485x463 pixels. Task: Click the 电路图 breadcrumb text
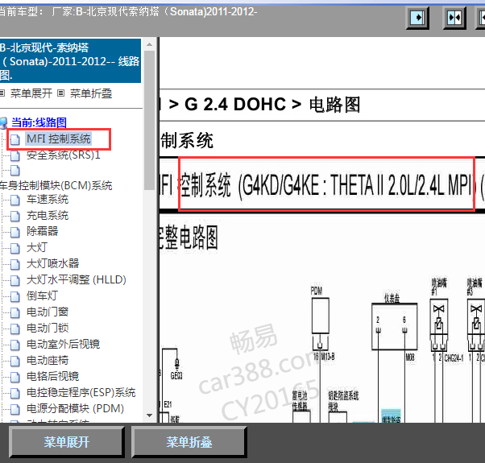[x=334, y=105]
